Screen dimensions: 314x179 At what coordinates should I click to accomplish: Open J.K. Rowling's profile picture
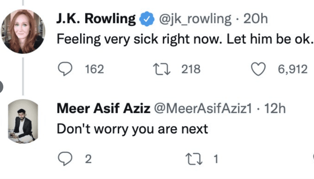(x=23, y=32)
